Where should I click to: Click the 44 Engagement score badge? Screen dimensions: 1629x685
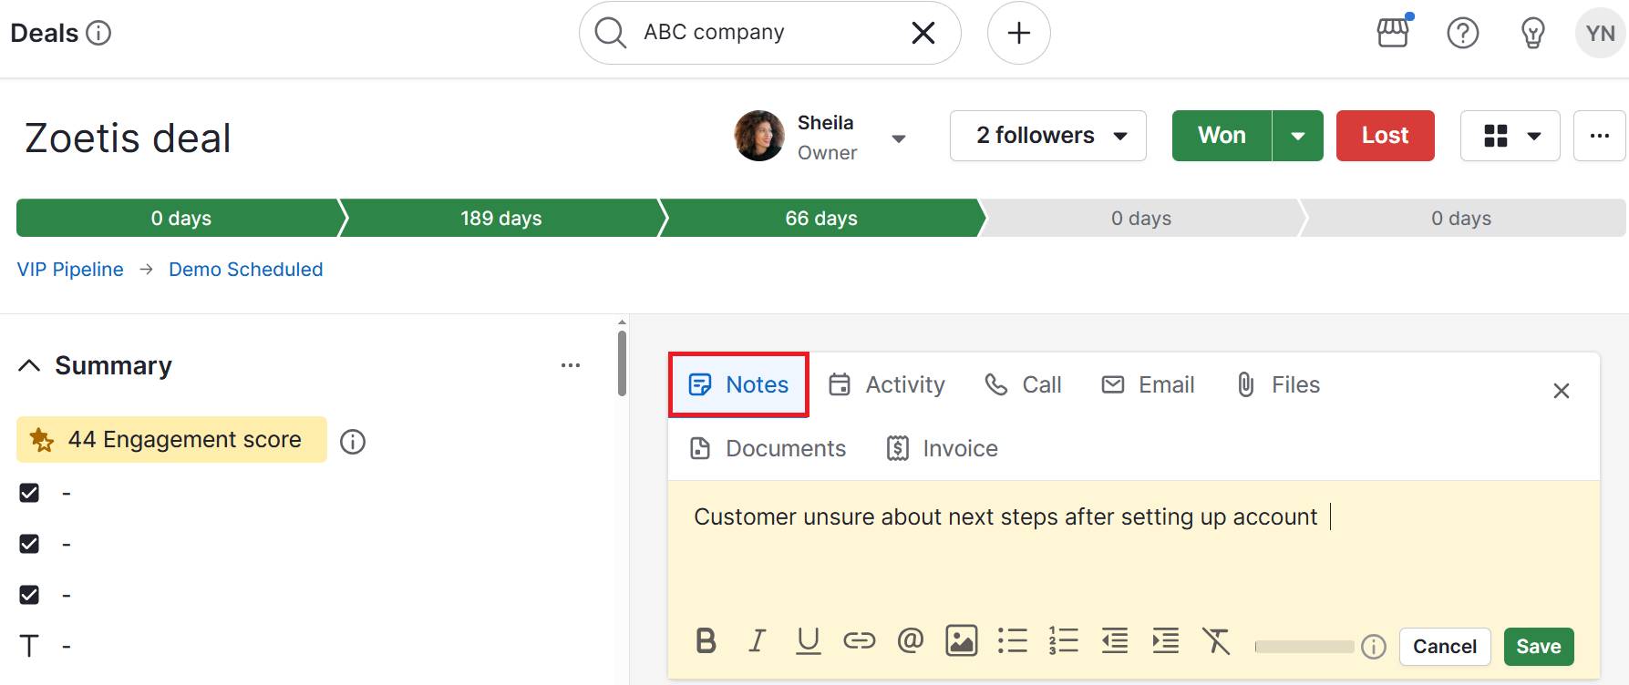point(171,439)
